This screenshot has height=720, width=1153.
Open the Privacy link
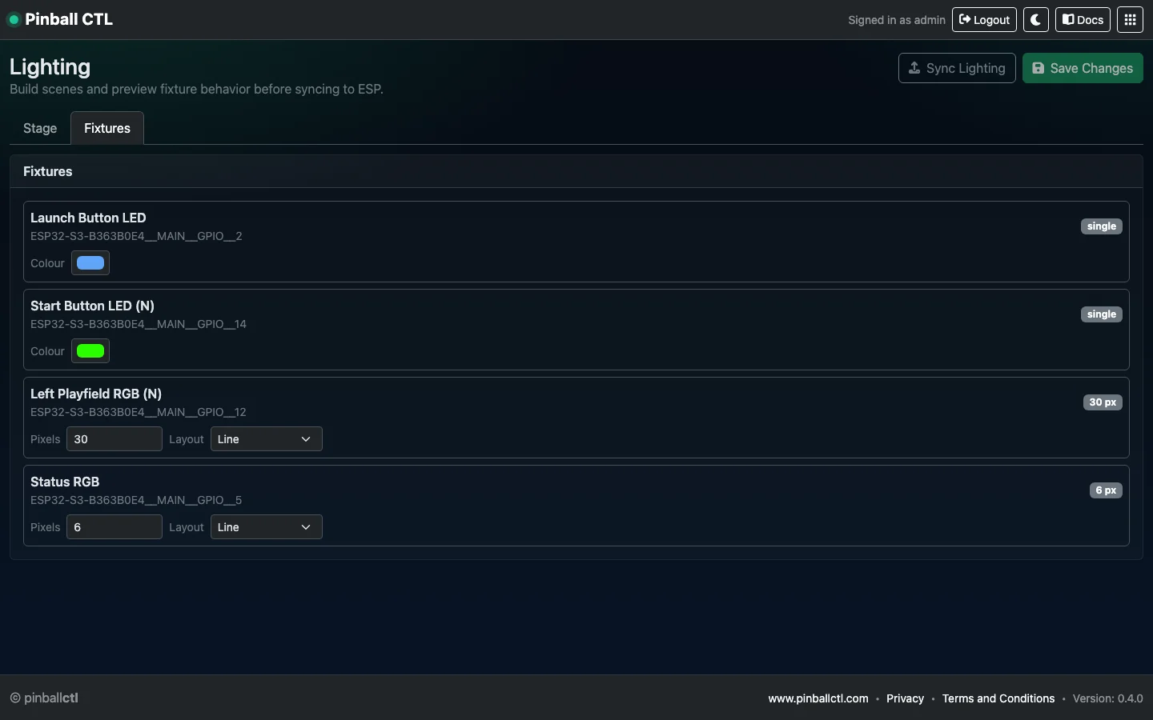[x=904, y=698]
